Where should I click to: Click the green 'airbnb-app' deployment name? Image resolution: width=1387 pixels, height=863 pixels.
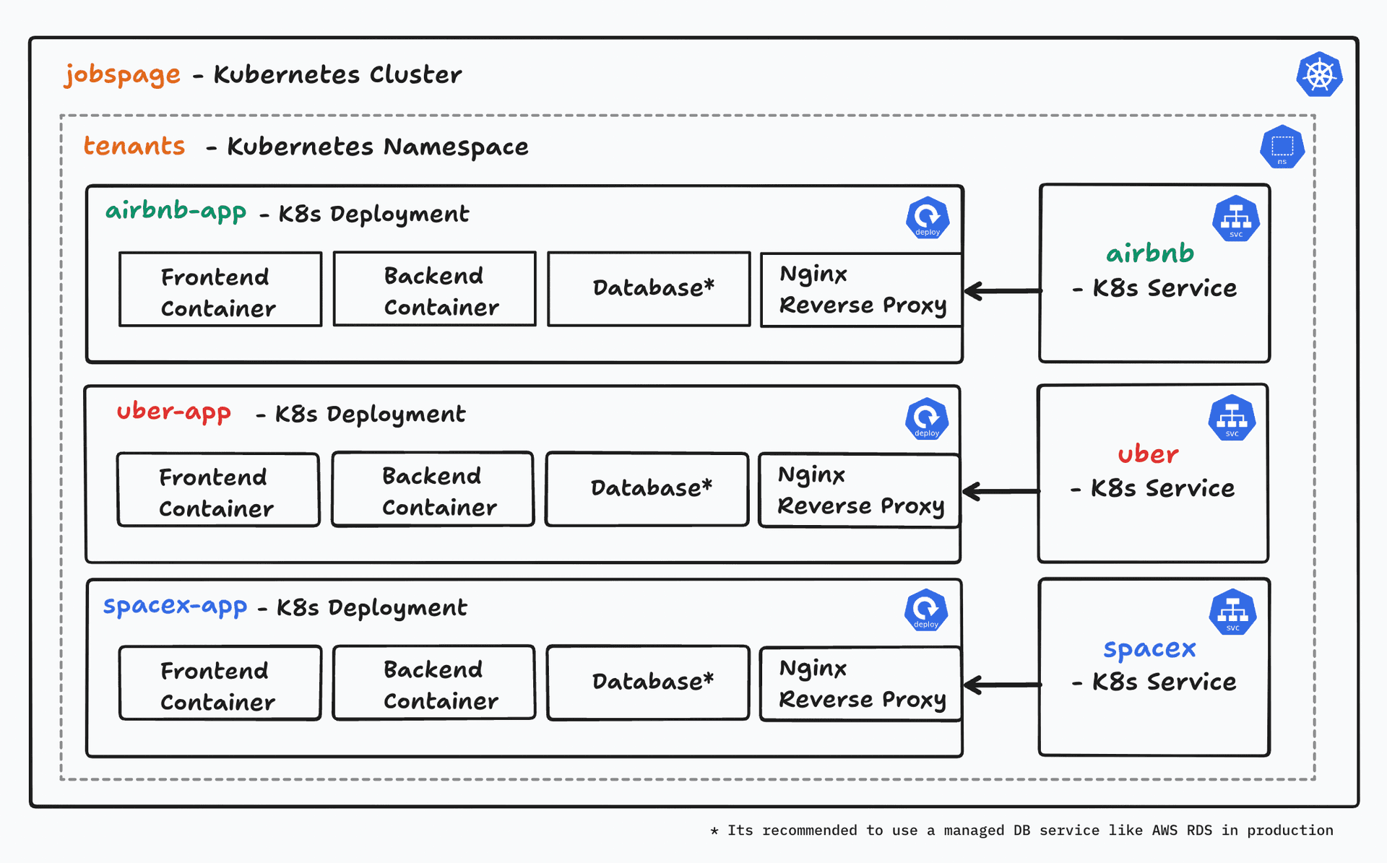(x=176, y=212)
